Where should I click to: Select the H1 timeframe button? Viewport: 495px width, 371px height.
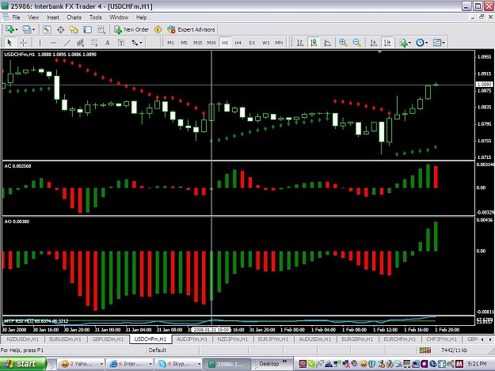tap(225, 43)
